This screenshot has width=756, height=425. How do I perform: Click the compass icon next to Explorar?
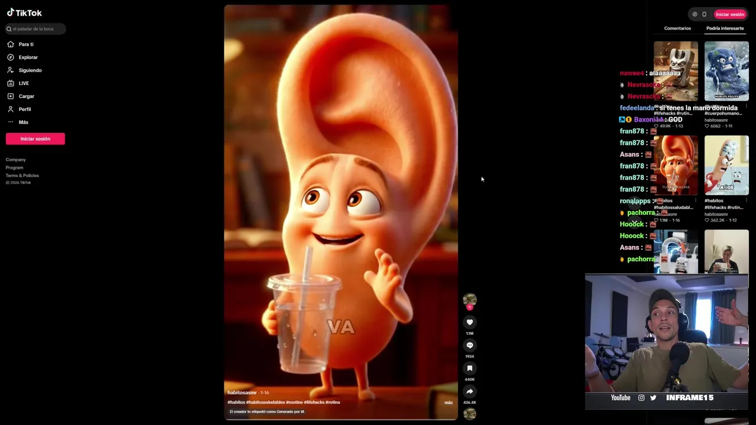click(x=11, y=57)
